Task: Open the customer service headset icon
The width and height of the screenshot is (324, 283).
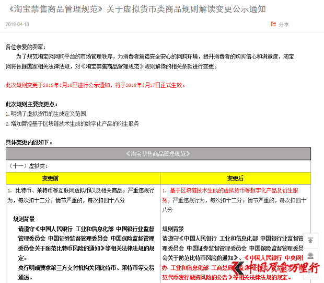Action: click(x=310, y=256)
